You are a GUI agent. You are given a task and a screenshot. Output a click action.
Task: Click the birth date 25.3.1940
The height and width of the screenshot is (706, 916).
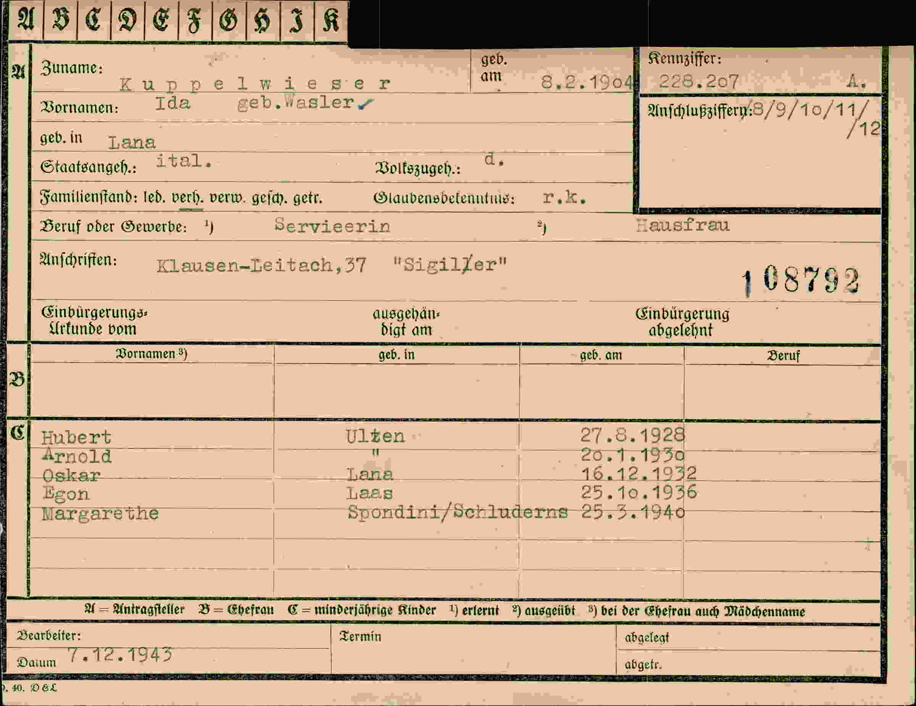[633, 511]
